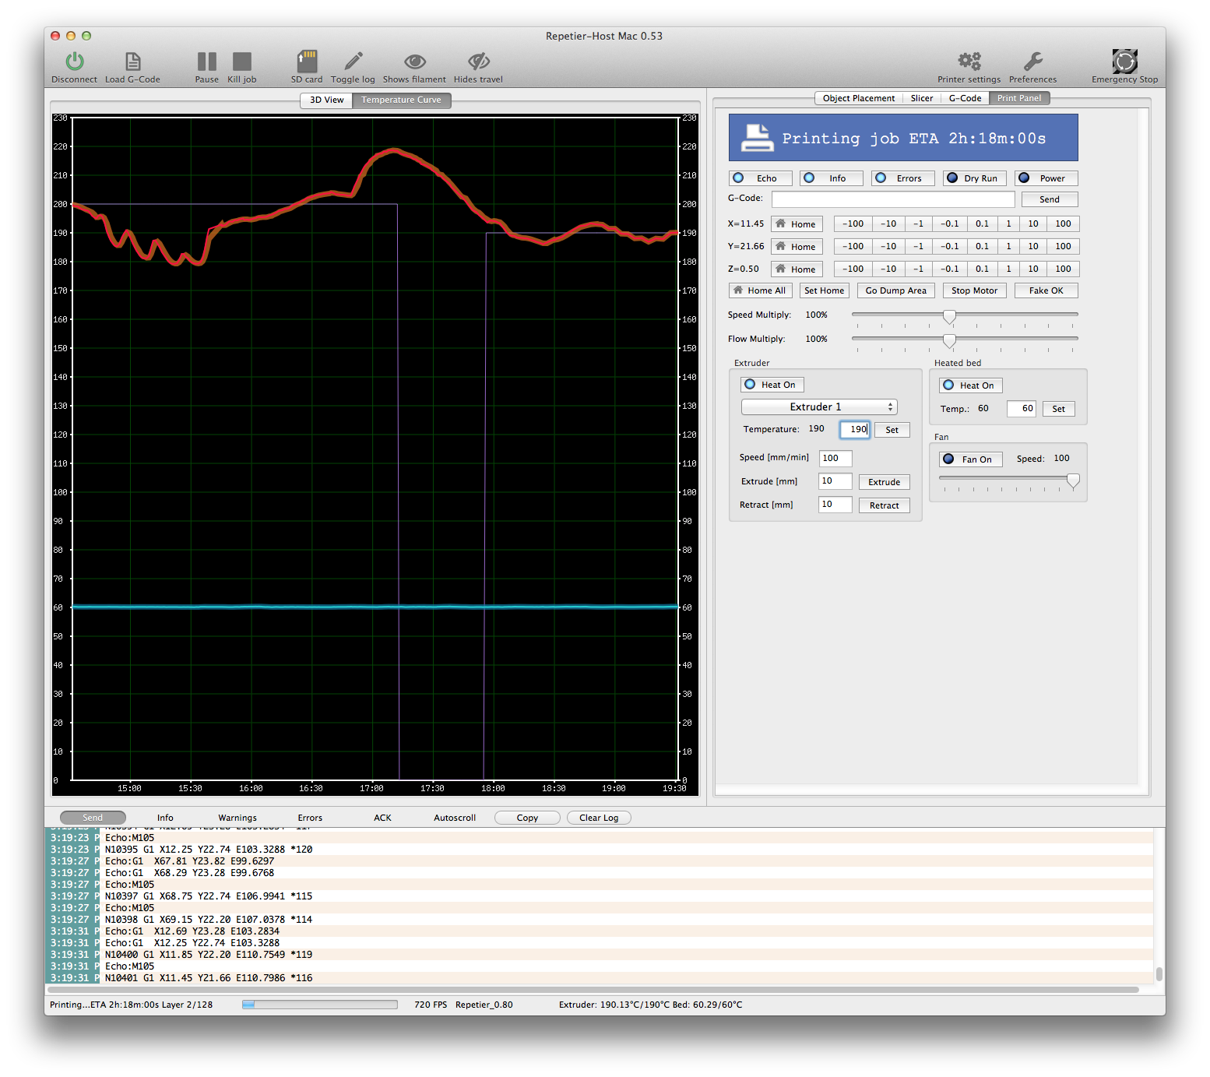1210x1077 pixels.
Task: Click the Disconnect power icon
Action: pos(74,62)
